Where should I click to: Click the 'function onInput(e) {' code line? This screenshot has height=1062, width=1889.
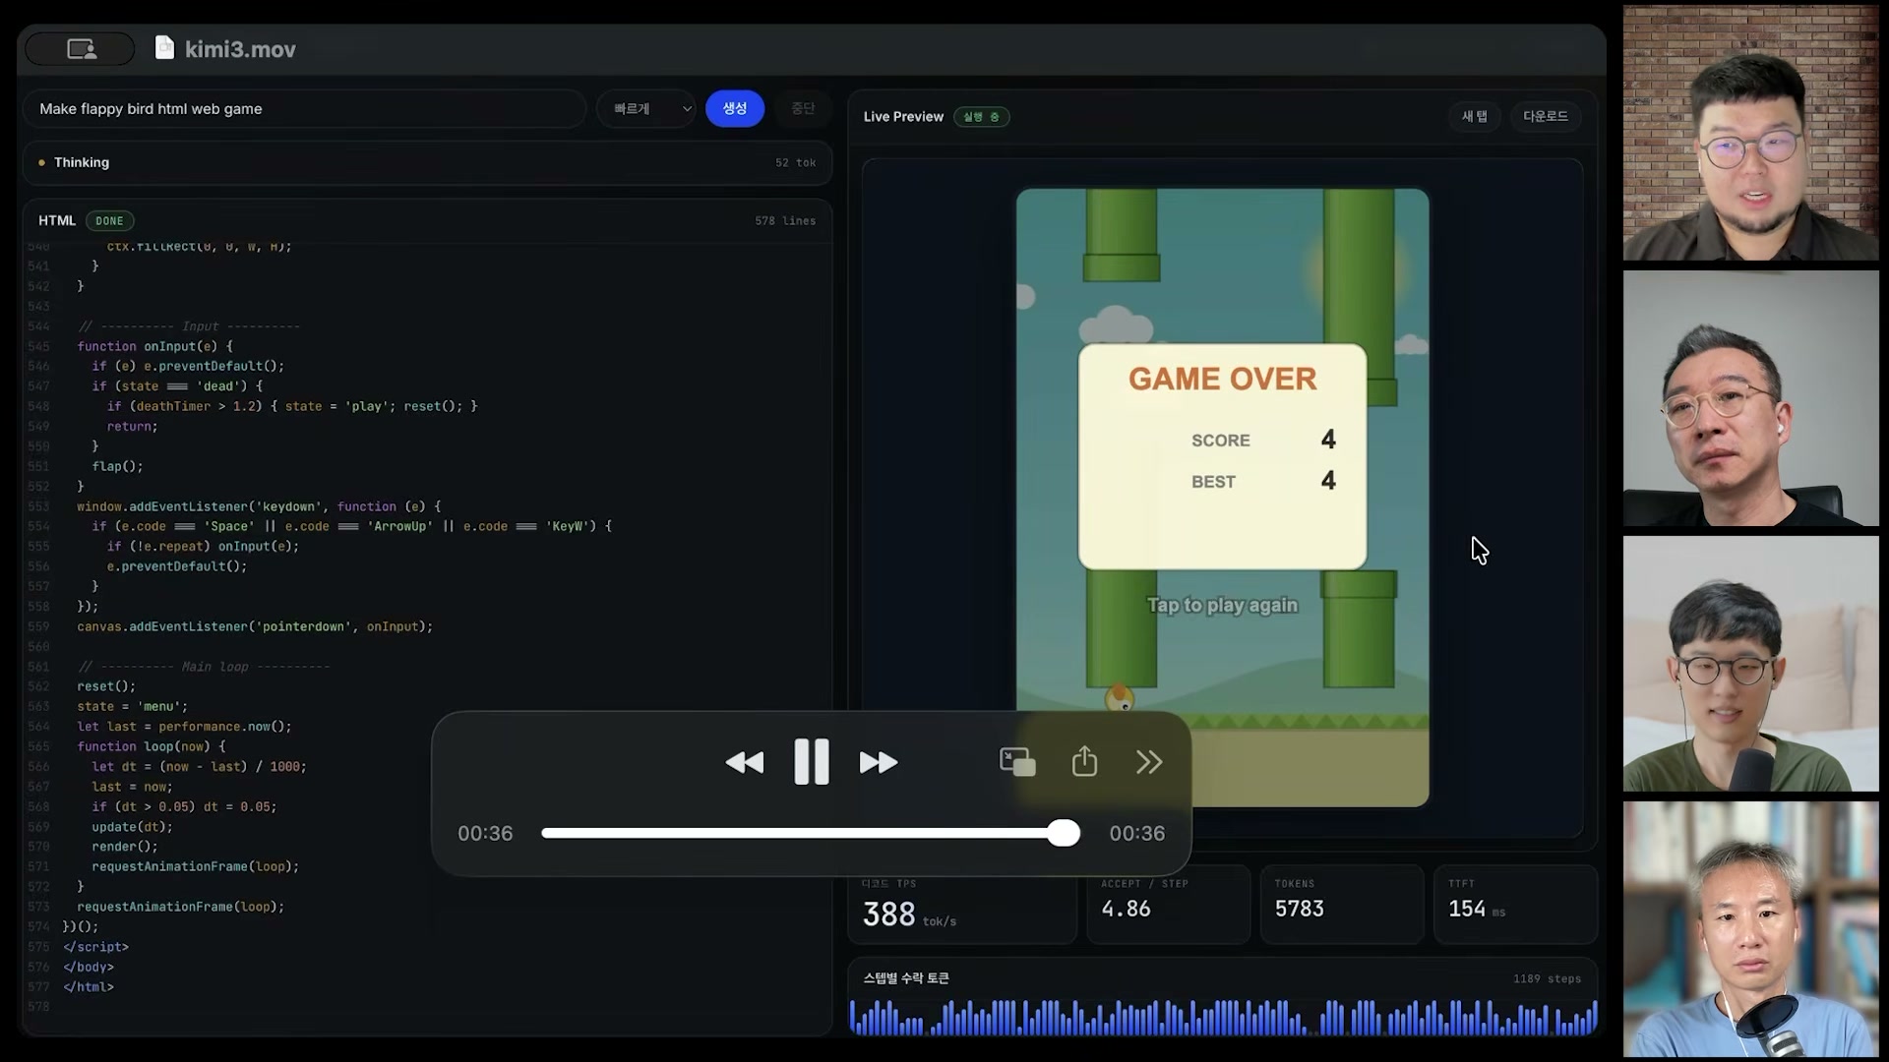coord(154,346)
